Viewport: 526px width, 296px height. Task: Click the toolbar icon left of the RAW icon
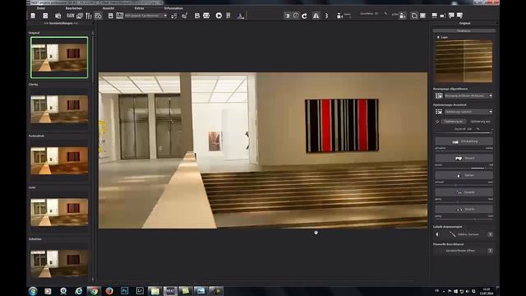[58, 16]
